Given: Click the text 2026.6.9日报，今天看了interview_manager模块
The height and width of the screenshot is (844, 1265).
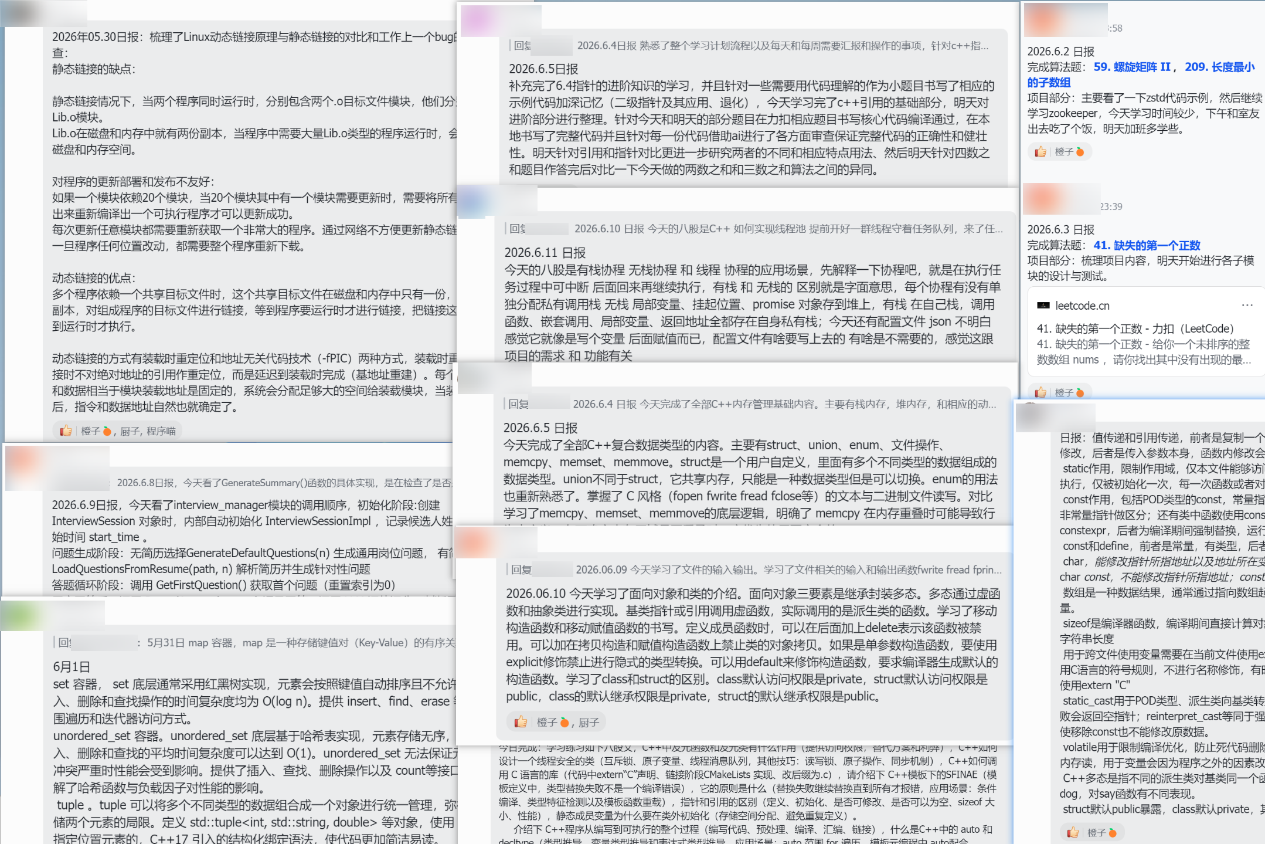Looking at the screenshot, I should 246,505.
